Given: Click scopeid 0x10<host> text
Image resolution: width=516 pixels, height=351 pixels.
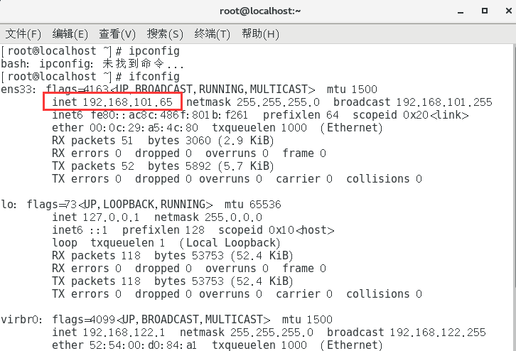Looking at the screenshot, I should tap(276, 230).
